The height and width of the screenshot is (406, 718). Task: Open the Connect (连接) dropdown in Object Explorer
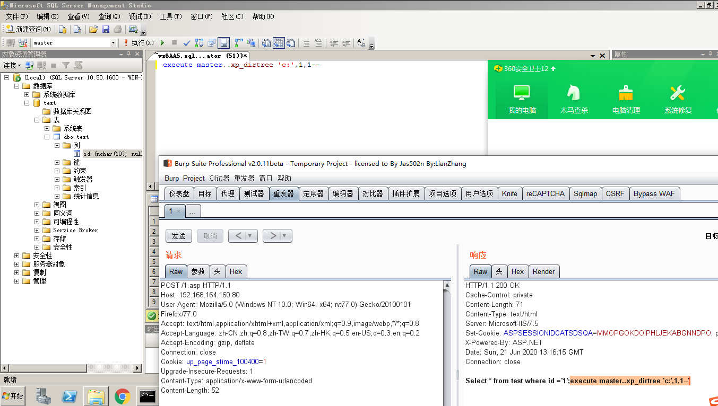pyautogui.click(x=12, y=65)
